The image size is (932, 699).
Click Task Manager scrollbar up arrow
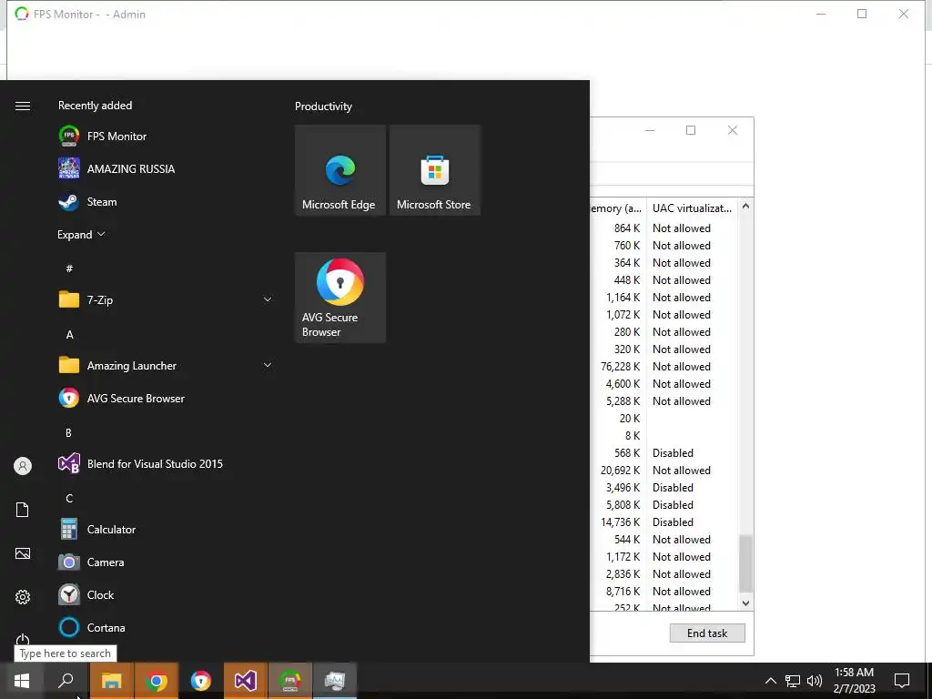745,207
